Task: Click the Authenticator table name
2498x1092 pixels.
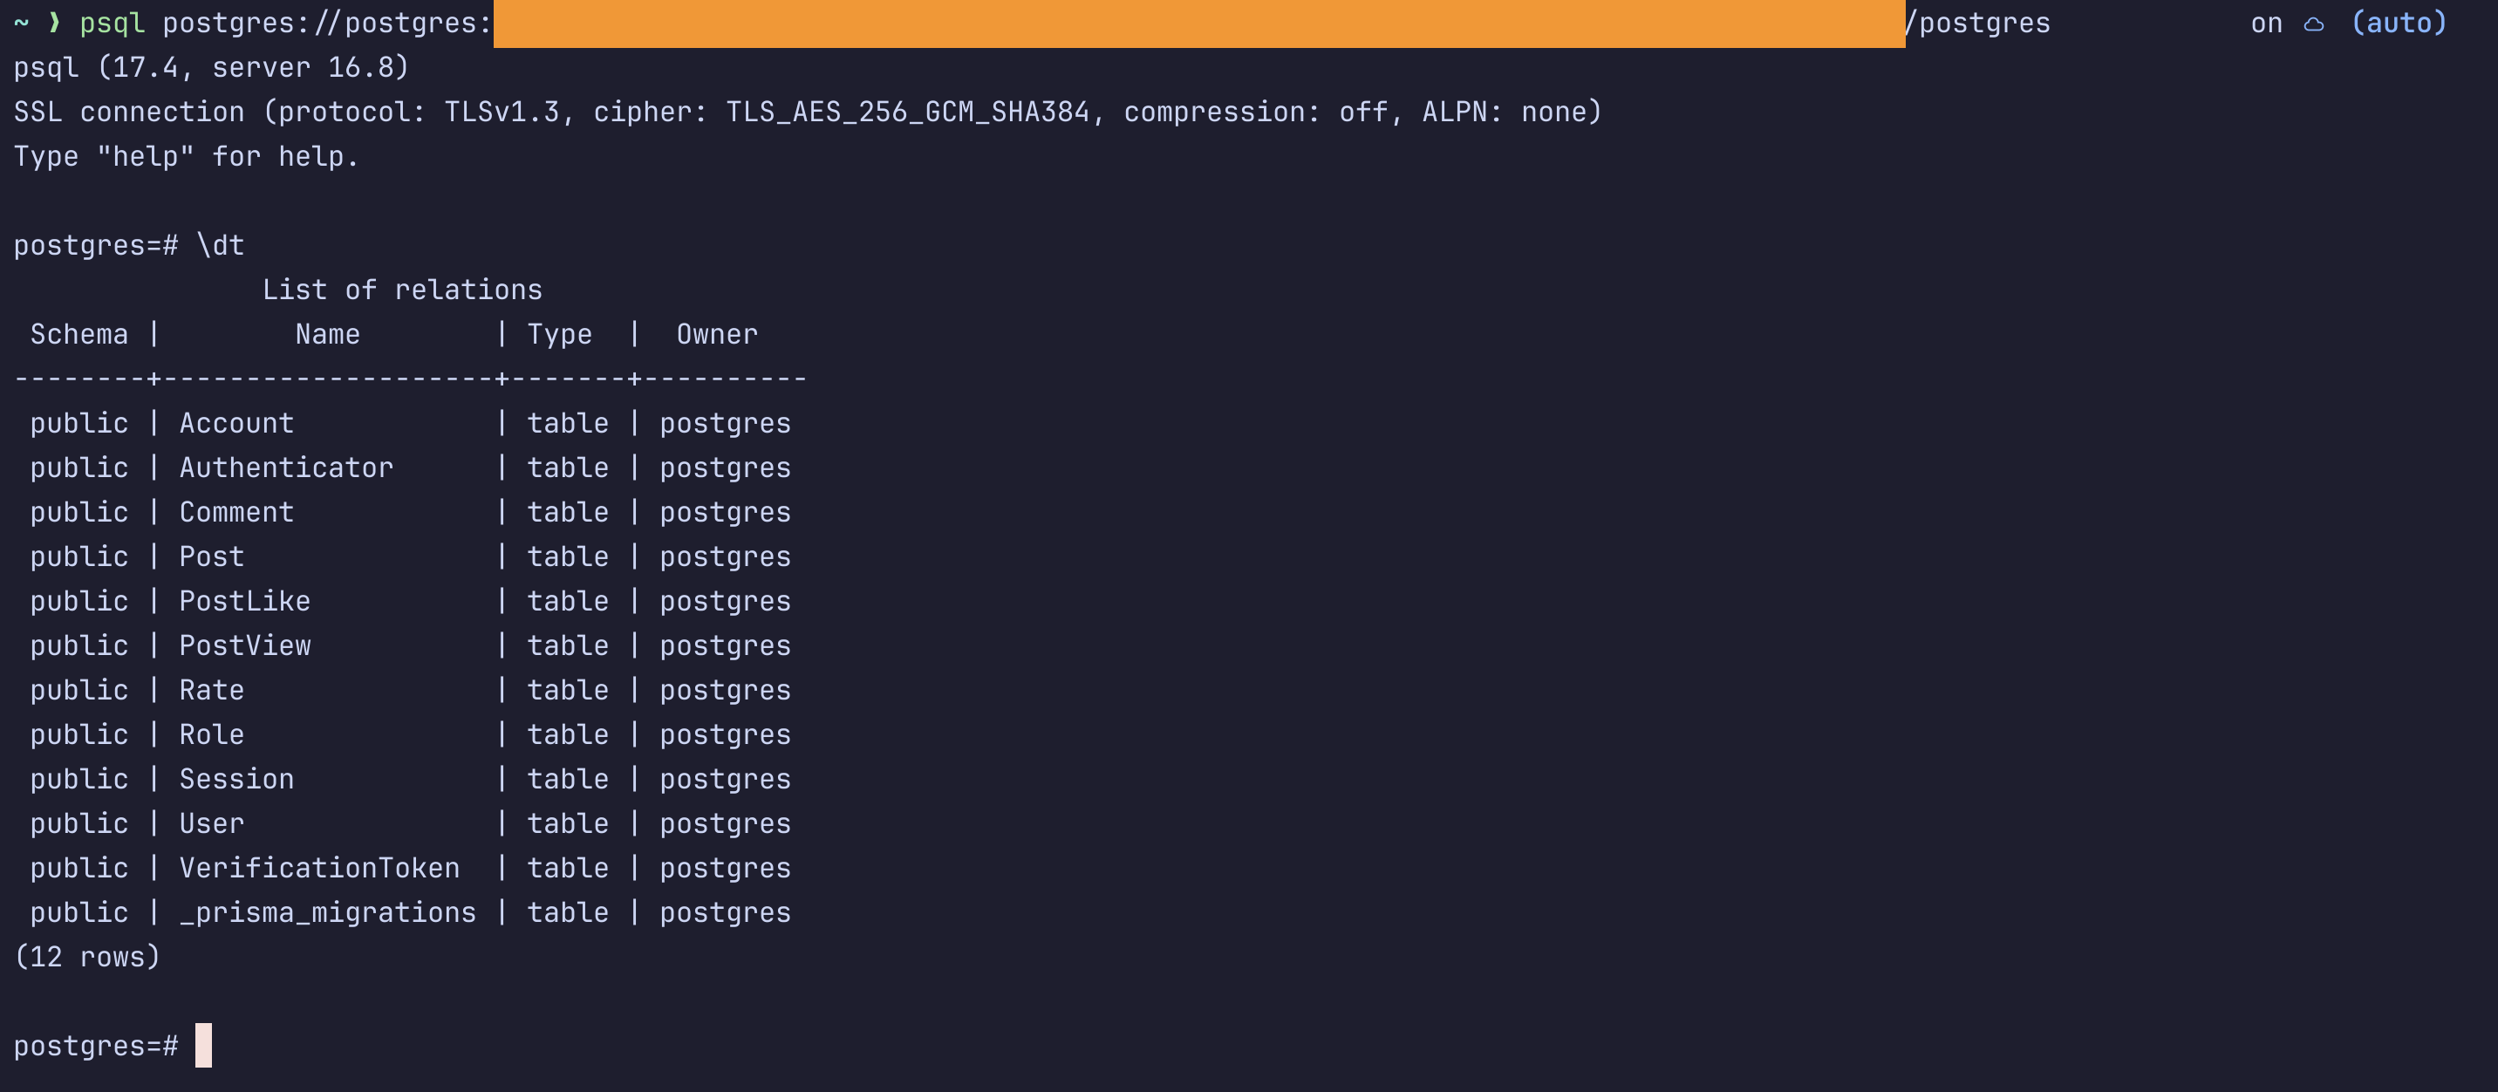Action: [286, 468]
